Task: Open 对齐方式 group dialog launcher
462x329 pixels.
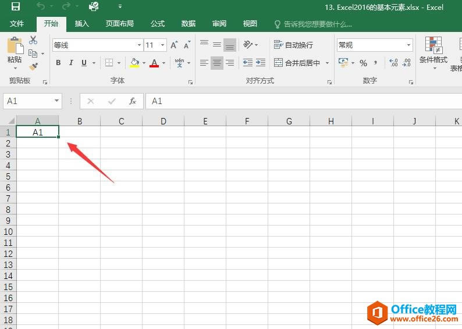Action: [330, 83]
